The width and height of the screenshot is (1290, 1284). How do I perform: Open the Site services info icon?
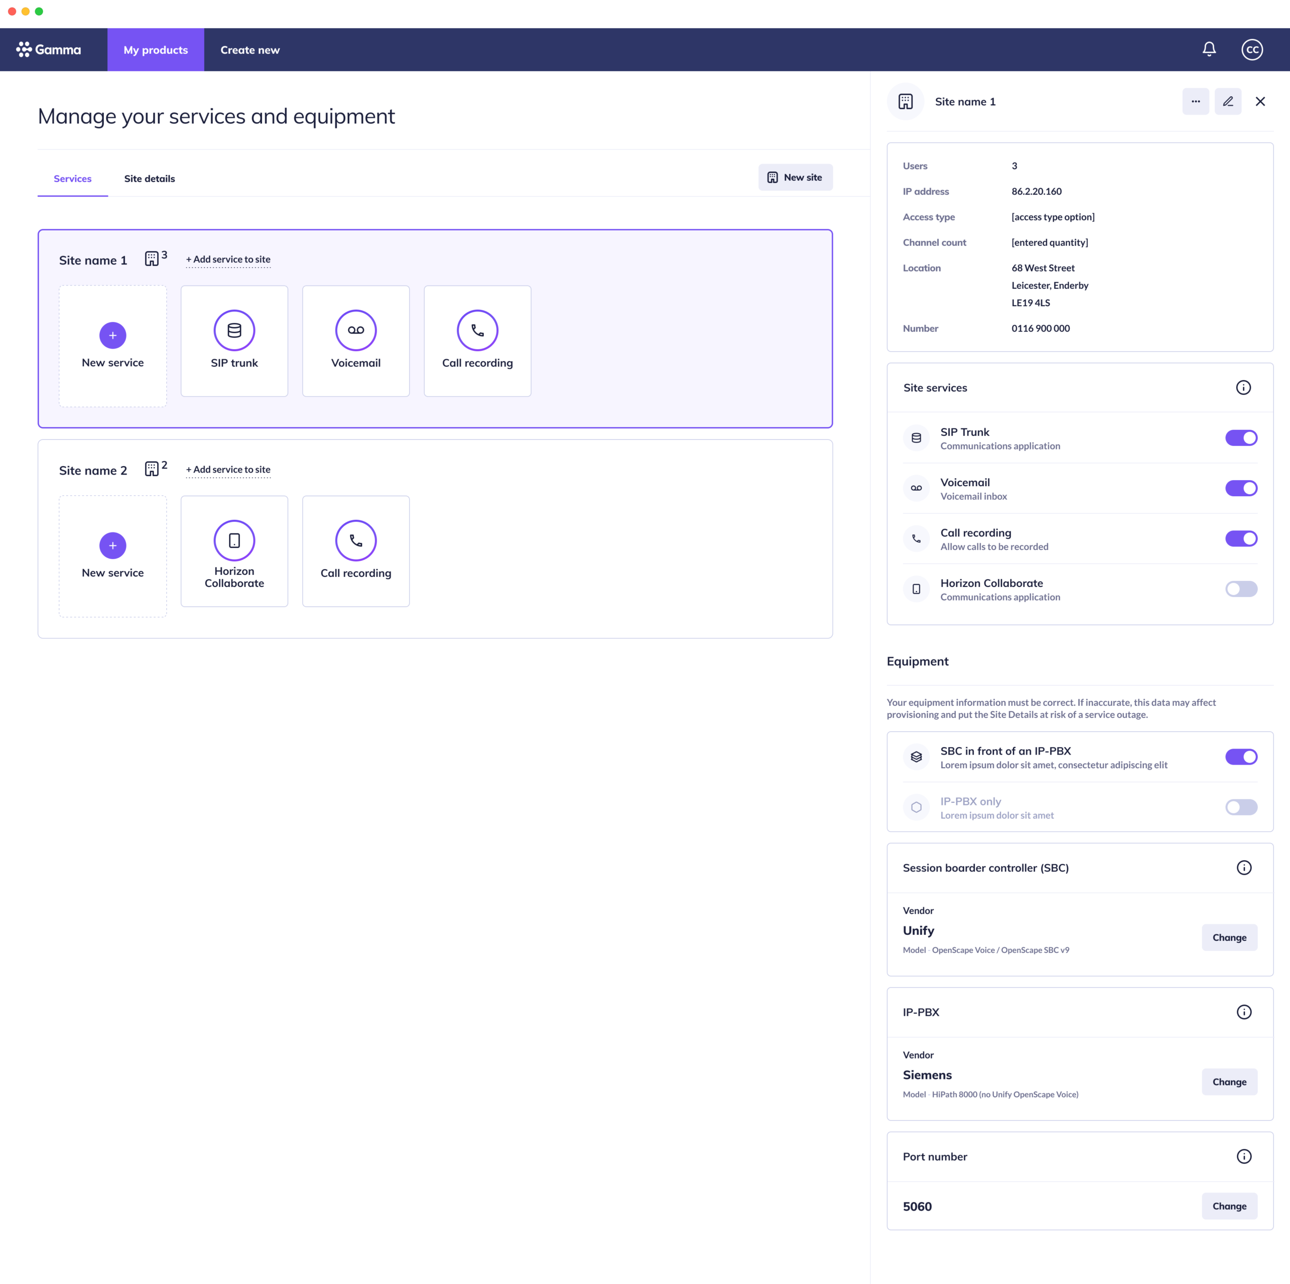(x=1243, y=387)
